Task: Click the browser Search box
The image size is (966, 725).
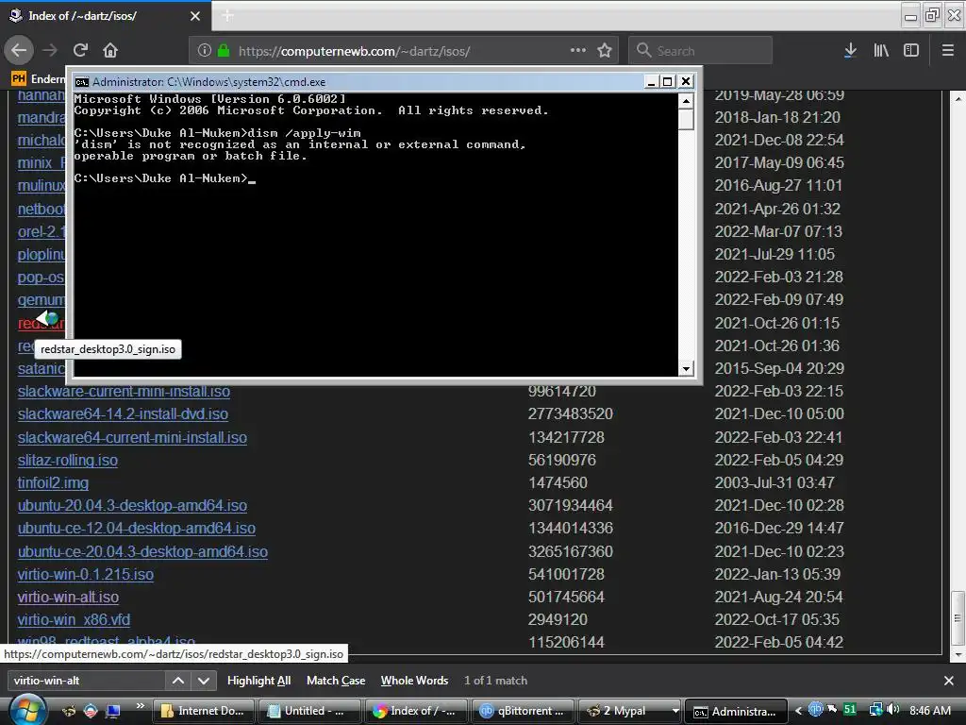Action: tap(700, 51)
